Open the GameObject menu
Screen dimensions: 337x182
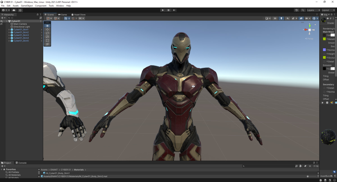(27, 6)
